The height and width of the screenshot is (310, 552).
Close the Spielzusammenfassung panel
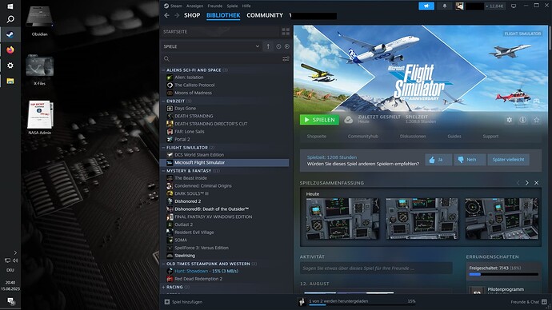[x=537, y=183]
